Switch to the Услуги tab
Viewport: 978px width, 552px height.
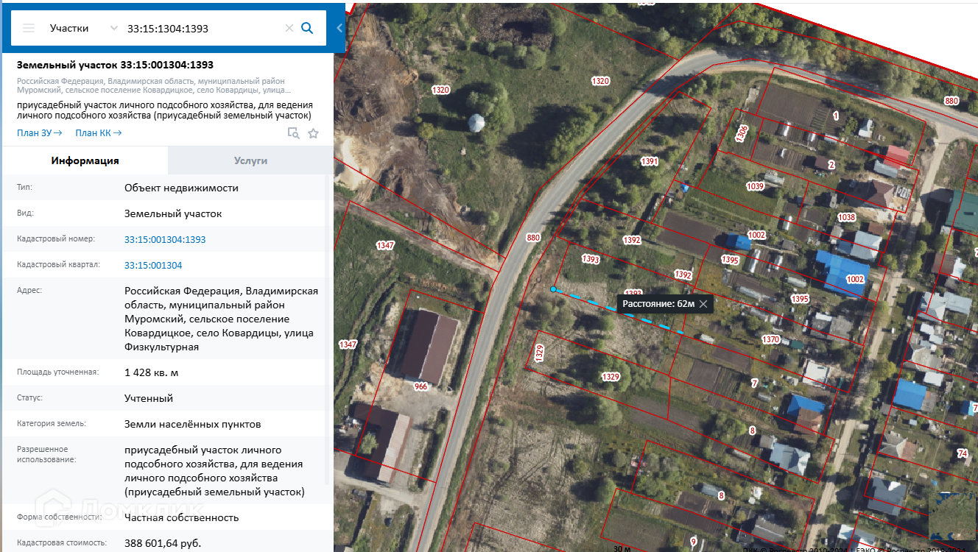250,160
